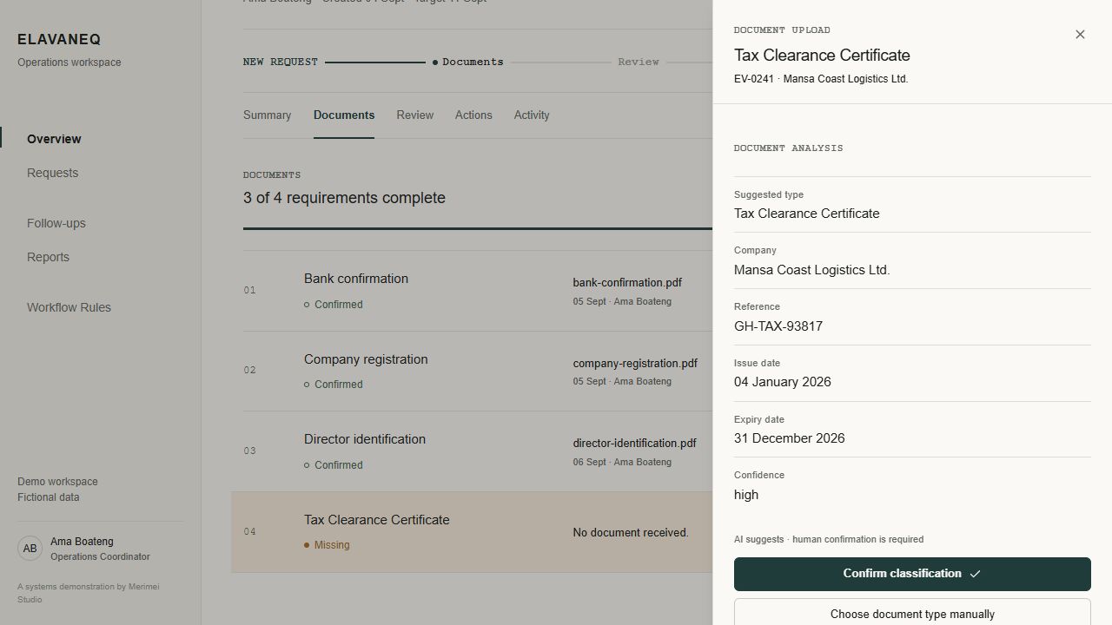Open director-identification.pdf file
The height and width of the screenshot is (625, 1112).
[634, 444]
